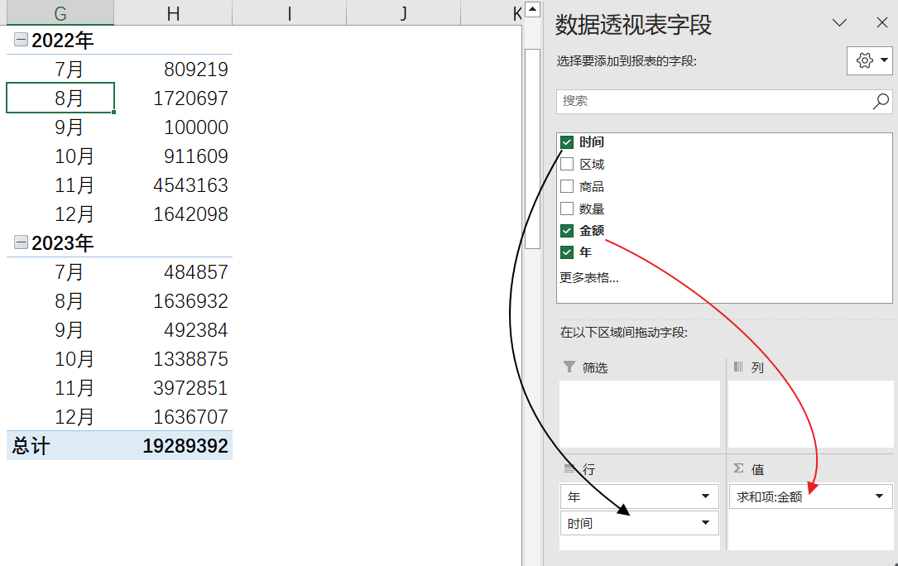Select column J header
Screen dimensions: 898x566
pyautogui.click(x=404, y=12)
